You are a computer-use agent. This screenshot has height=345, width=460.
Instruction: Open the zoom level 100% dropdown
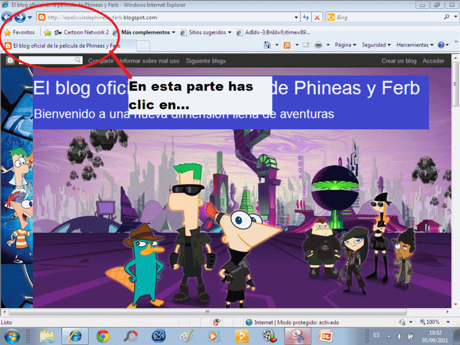448,322
